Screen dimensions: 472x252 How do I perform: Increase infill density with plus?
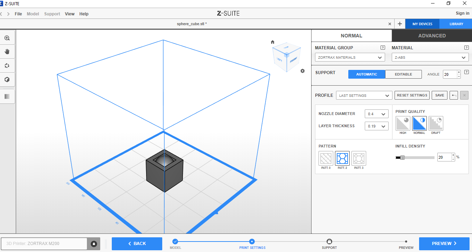pyautogui.click(x=453, y=155)
